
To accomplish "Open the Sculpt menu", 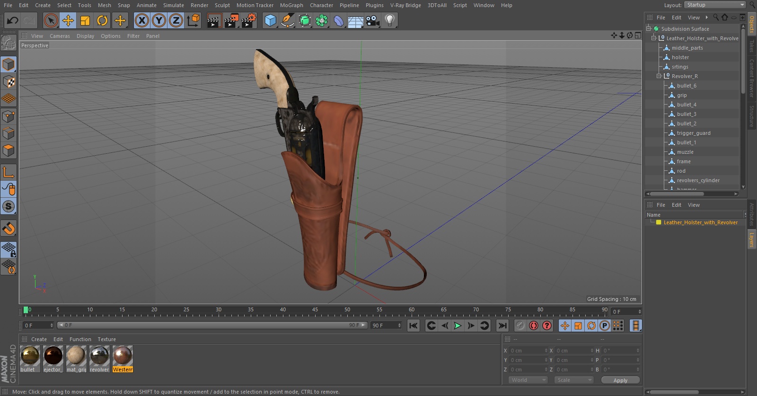I will [x=222, y=5].
